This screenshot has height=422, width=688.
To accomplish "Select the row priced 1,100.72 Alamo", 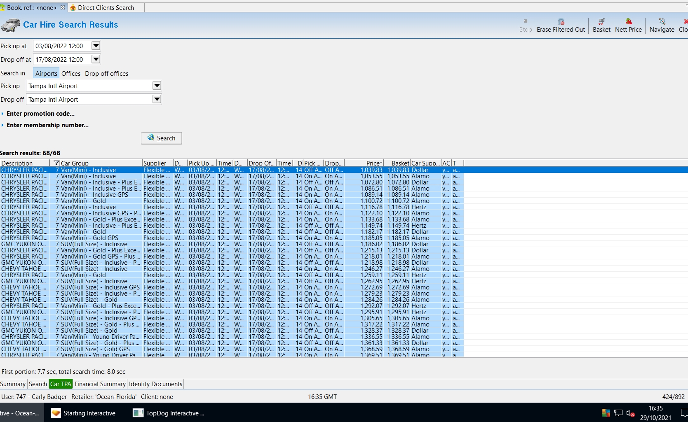I will pyautogui.click(x=232, y=201).
